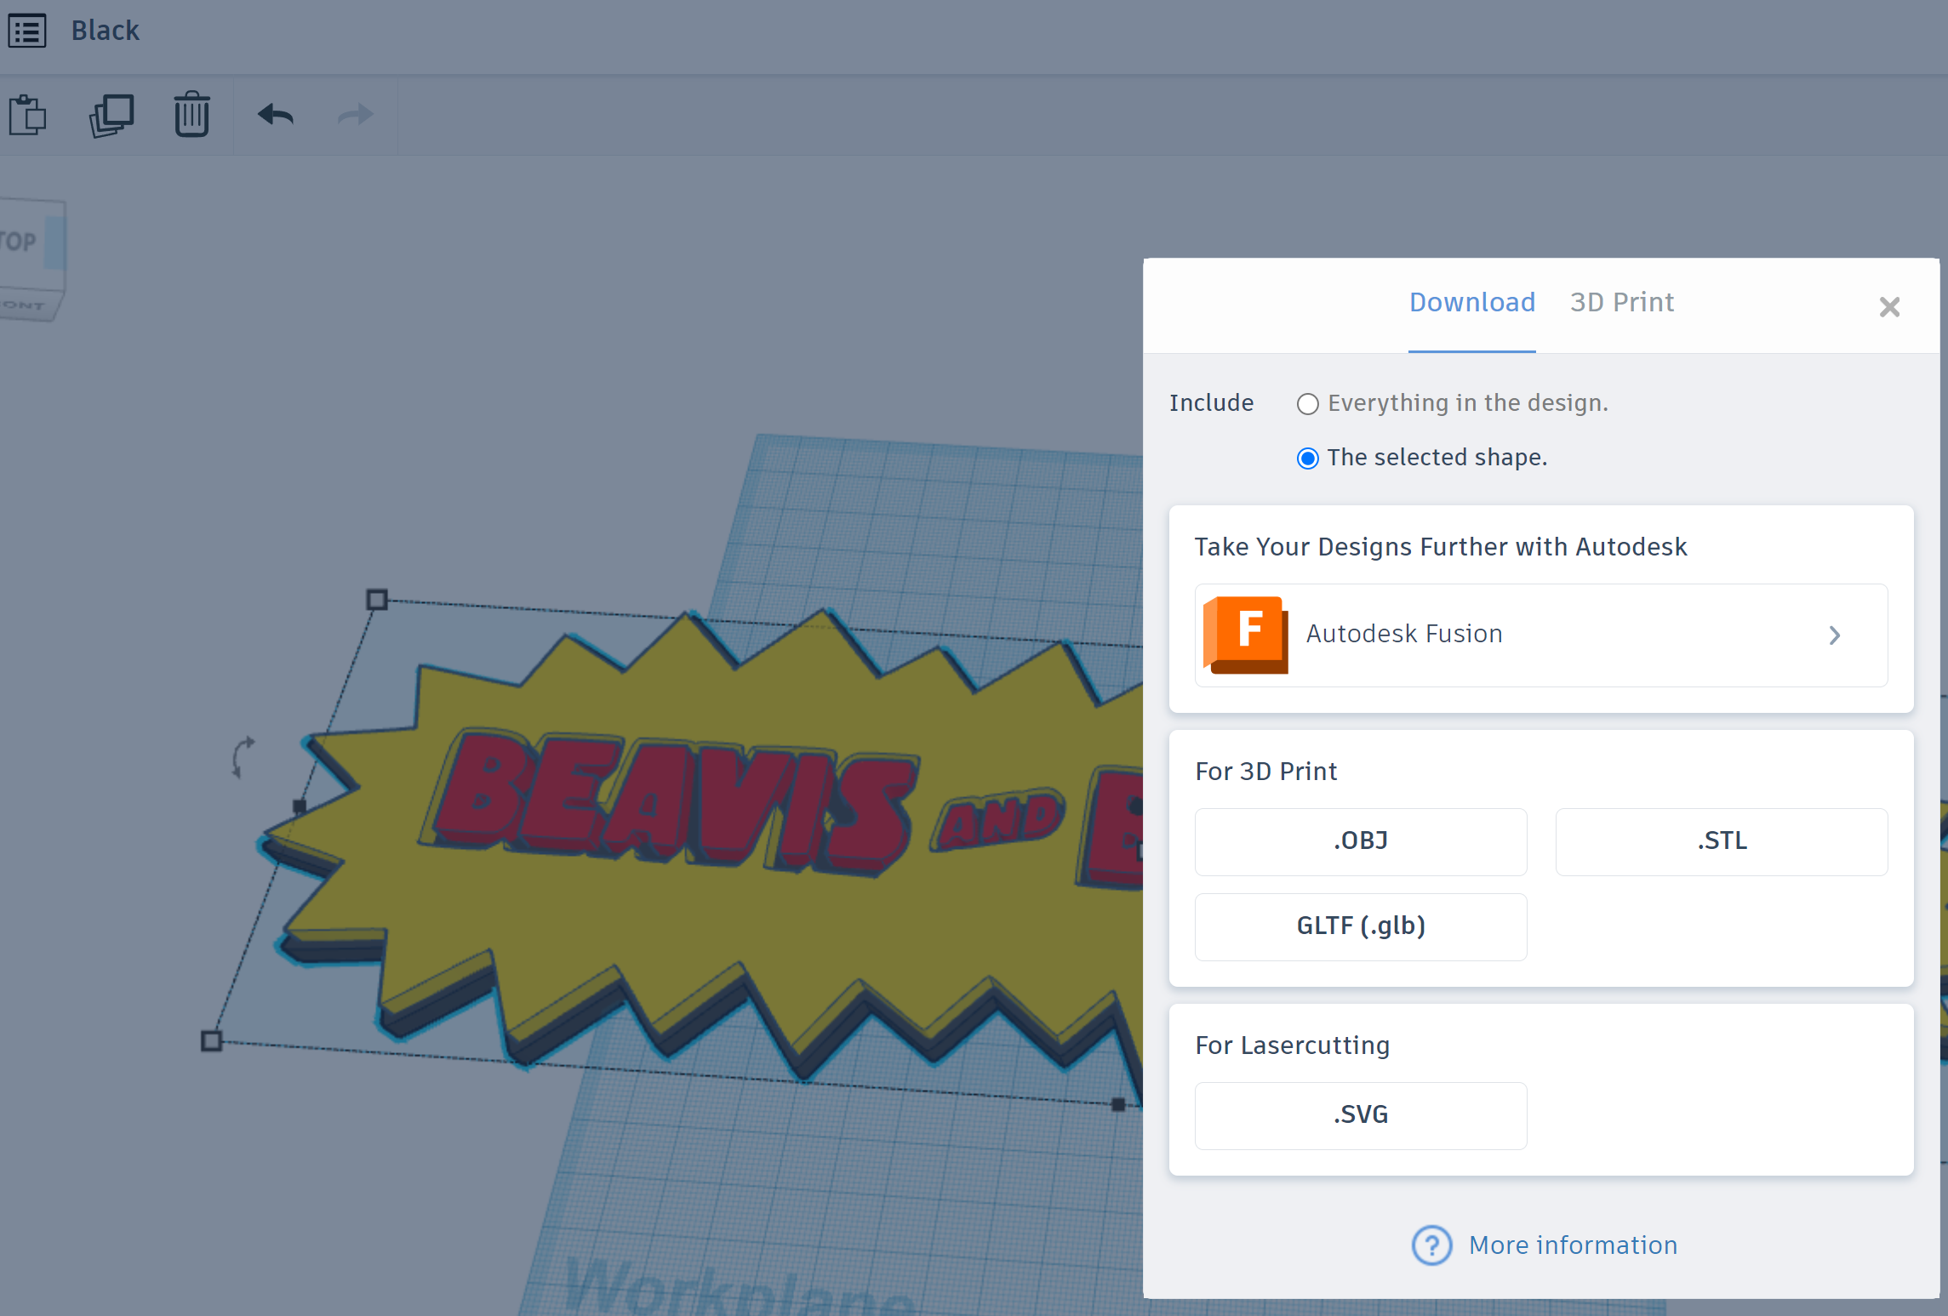Viewport: 1948px width, 1316px height.
Task: Click the Autodesk Fusion app icon
Action: (x=1248, y=635)
